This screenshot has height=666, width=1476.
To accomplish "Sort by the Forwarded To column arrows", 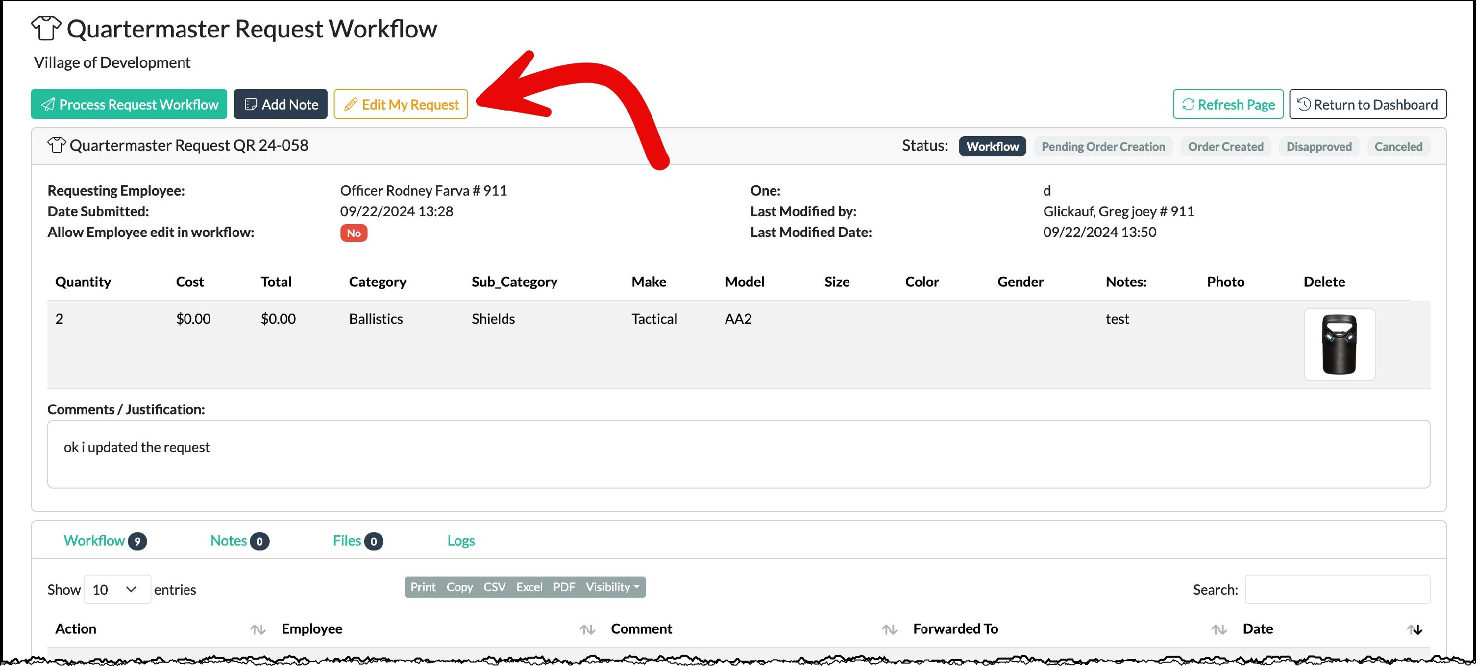I will (x=1219, y=629).
